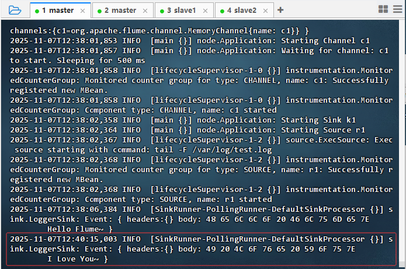Click the body hex '49 20 4C 6F 76 65' line
This screenshot has height=269, width=406.
182,249
